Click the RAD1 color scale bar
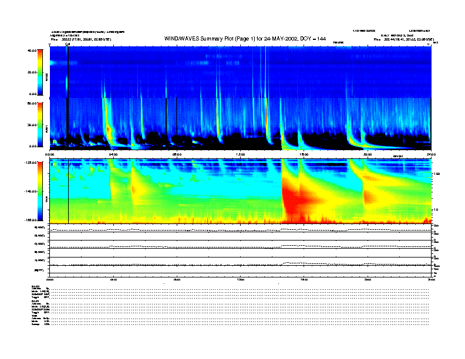The height and width of the screenshot is (359, 465). [40, 124]
